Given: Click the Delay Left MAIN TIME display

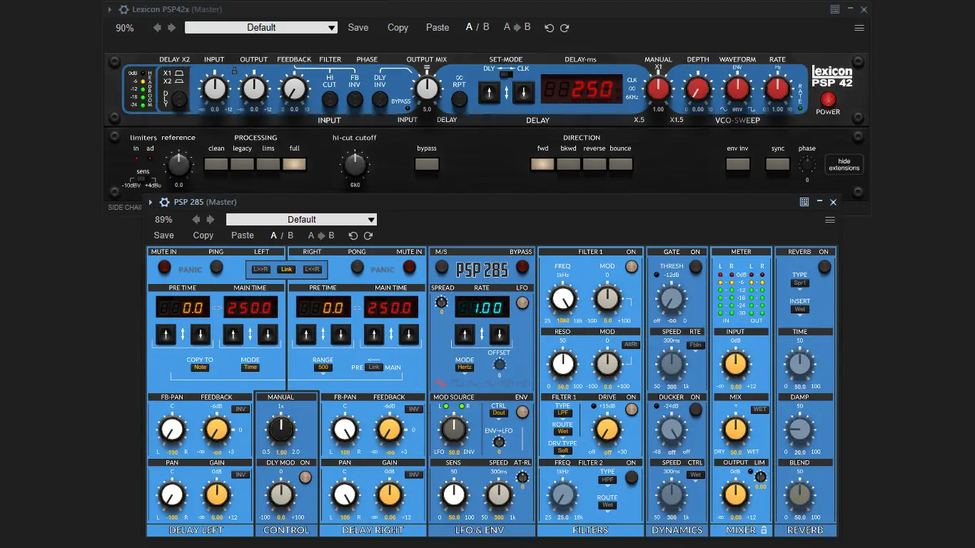Looking at the screenshot, I should [x=251, y=308].
